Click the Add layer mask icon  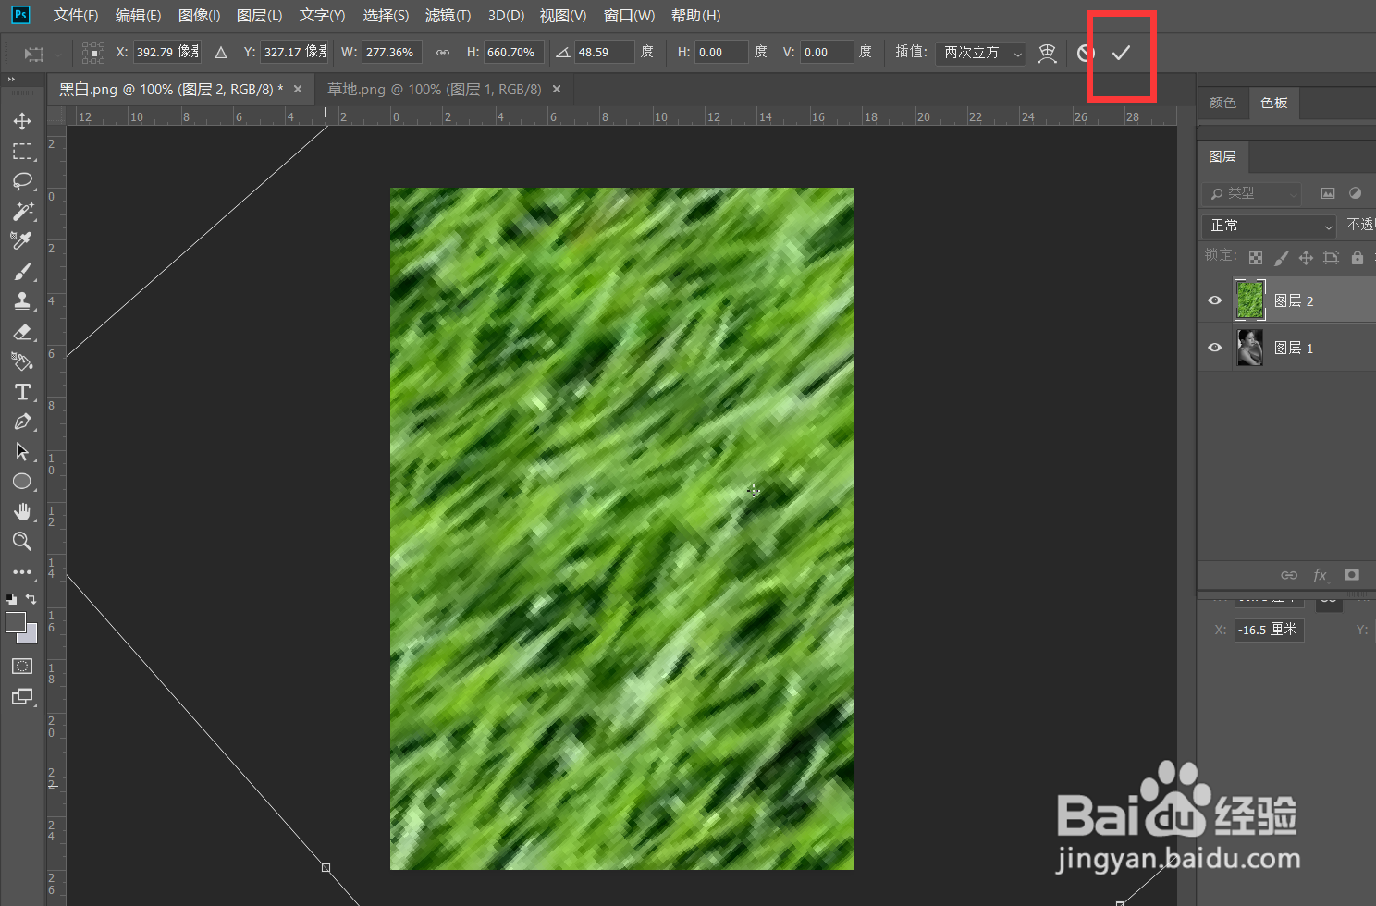coord(1351,574)
